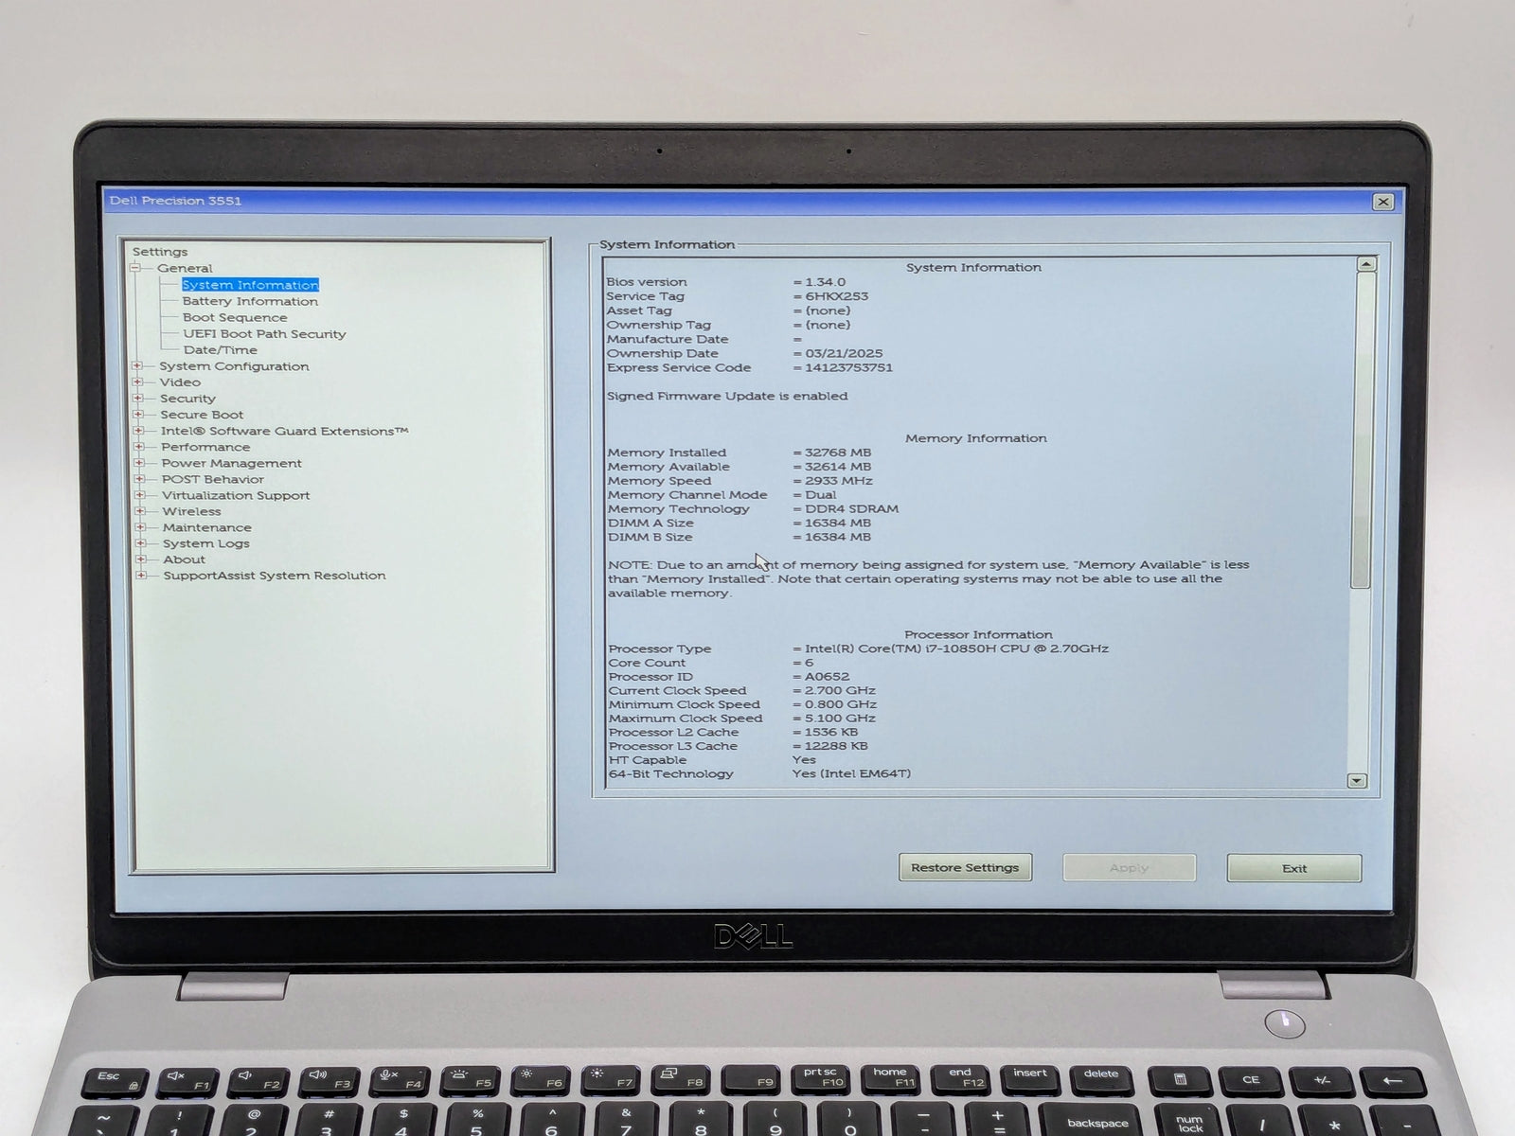The width and height of the screenshot is (1515, 1136).
Task: Select the Secure Boot label
Action: (x=202, y=415)
